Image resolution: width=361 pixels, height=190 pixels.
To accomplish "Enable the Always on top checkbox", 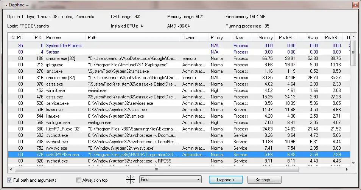I will tap(79, 180).
